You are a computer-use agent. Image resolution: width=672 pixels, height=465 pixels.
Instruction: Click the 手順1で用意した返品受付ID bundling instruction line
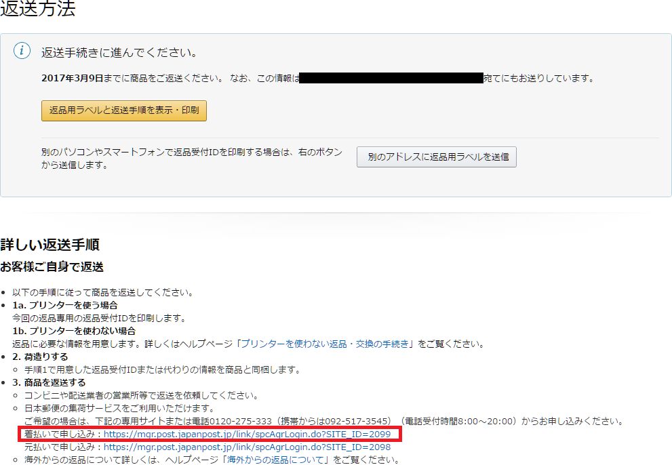click(163, 369)
